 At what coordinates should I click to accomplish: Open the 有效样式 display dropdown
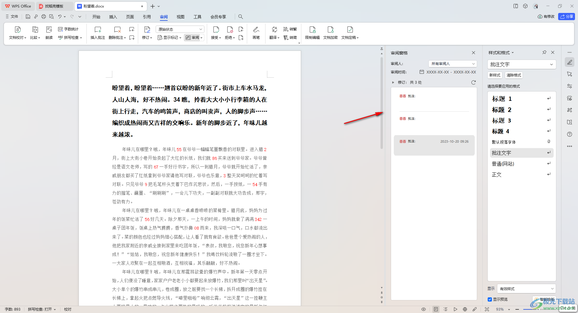click(x=527, y=289)
